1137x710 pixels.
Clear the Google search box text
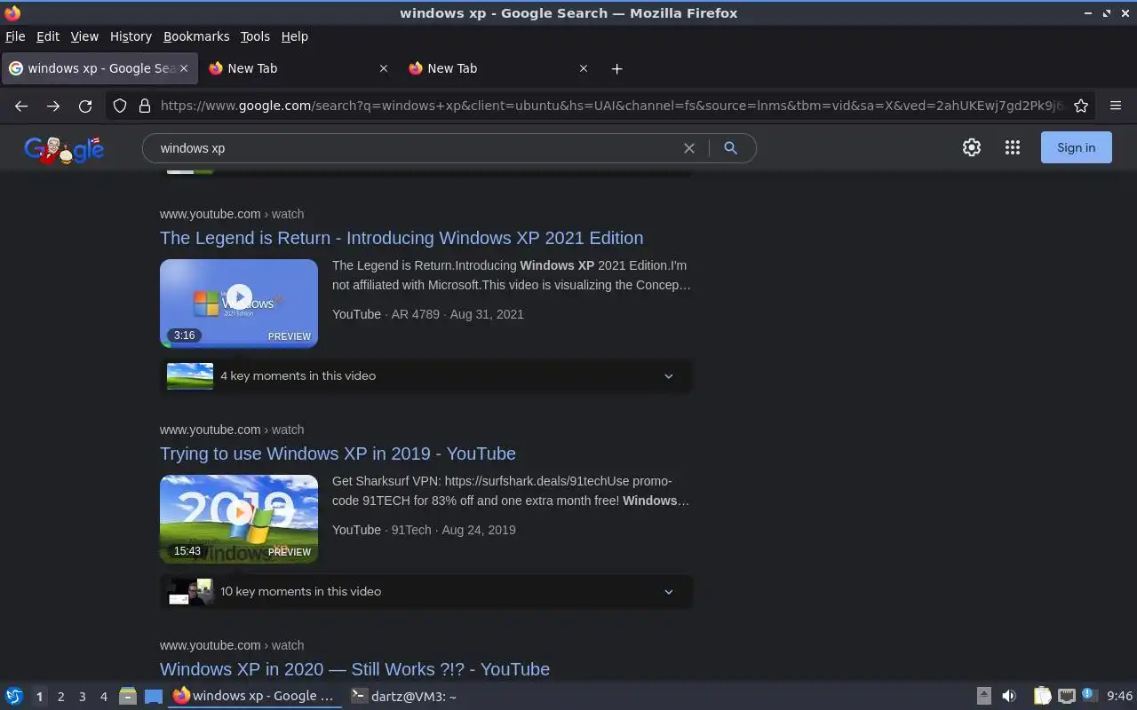tap(688, 148)
